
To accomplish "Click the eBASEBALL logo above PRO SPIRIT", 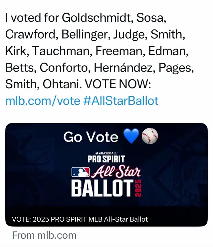I will tap(106, 153).
